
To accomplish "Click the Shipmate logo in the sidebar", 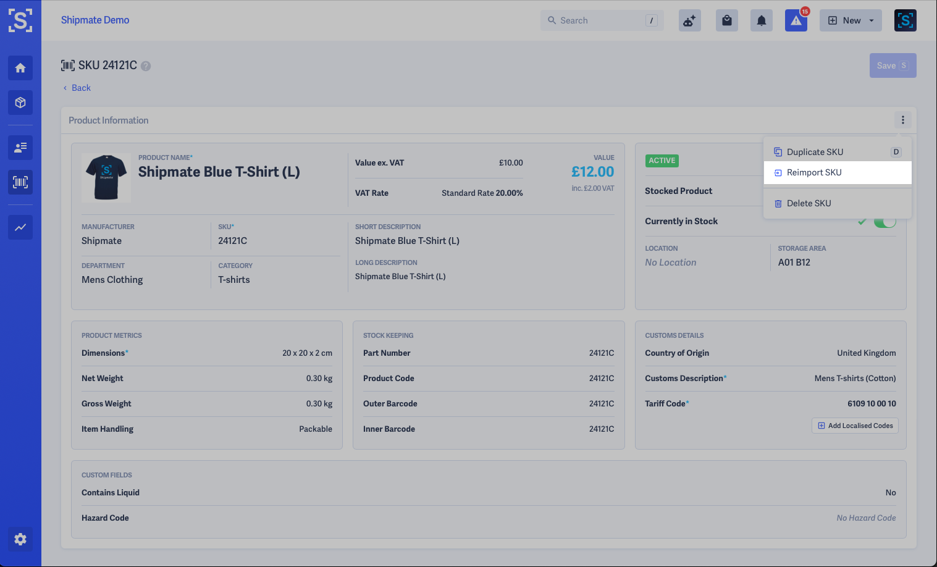I will point(20,20).
